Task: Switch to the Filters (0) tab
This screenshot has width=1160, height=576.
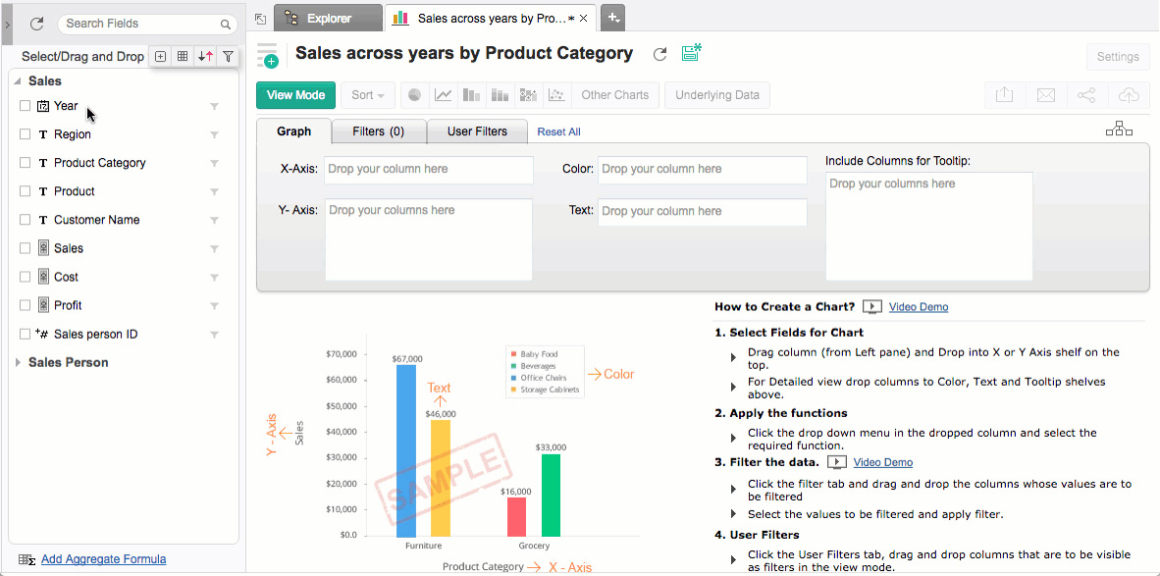Action: point(378,131)
